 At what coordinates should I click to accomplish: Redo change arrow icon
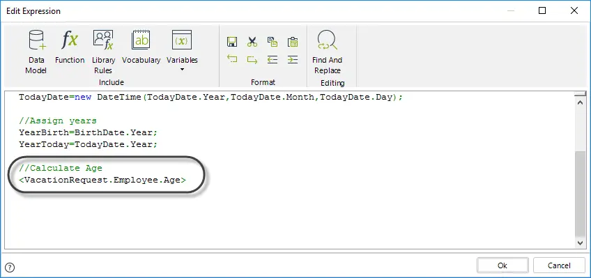tap(252, 59)
